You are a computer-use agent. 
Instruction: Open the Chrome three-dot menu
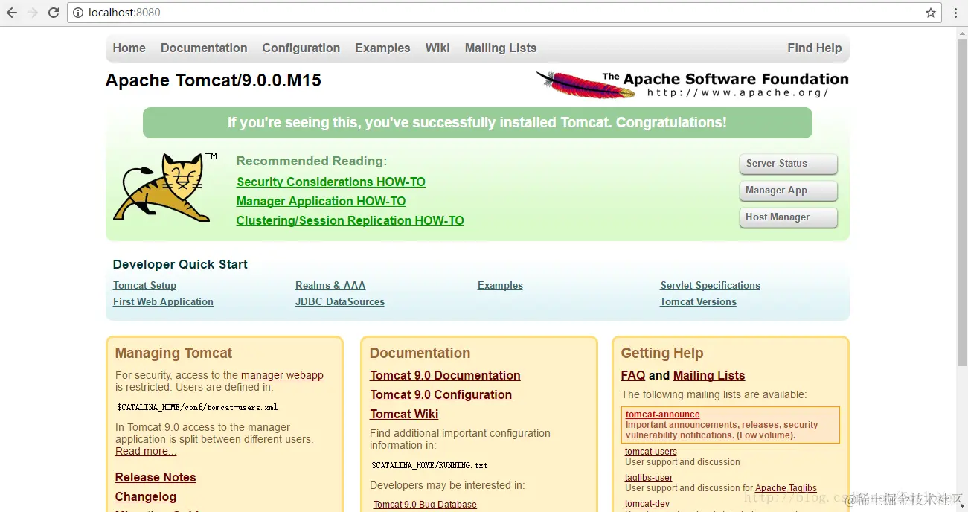(955, 13)
